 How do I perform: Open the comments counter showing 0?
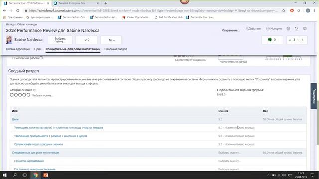click(272, 40)
